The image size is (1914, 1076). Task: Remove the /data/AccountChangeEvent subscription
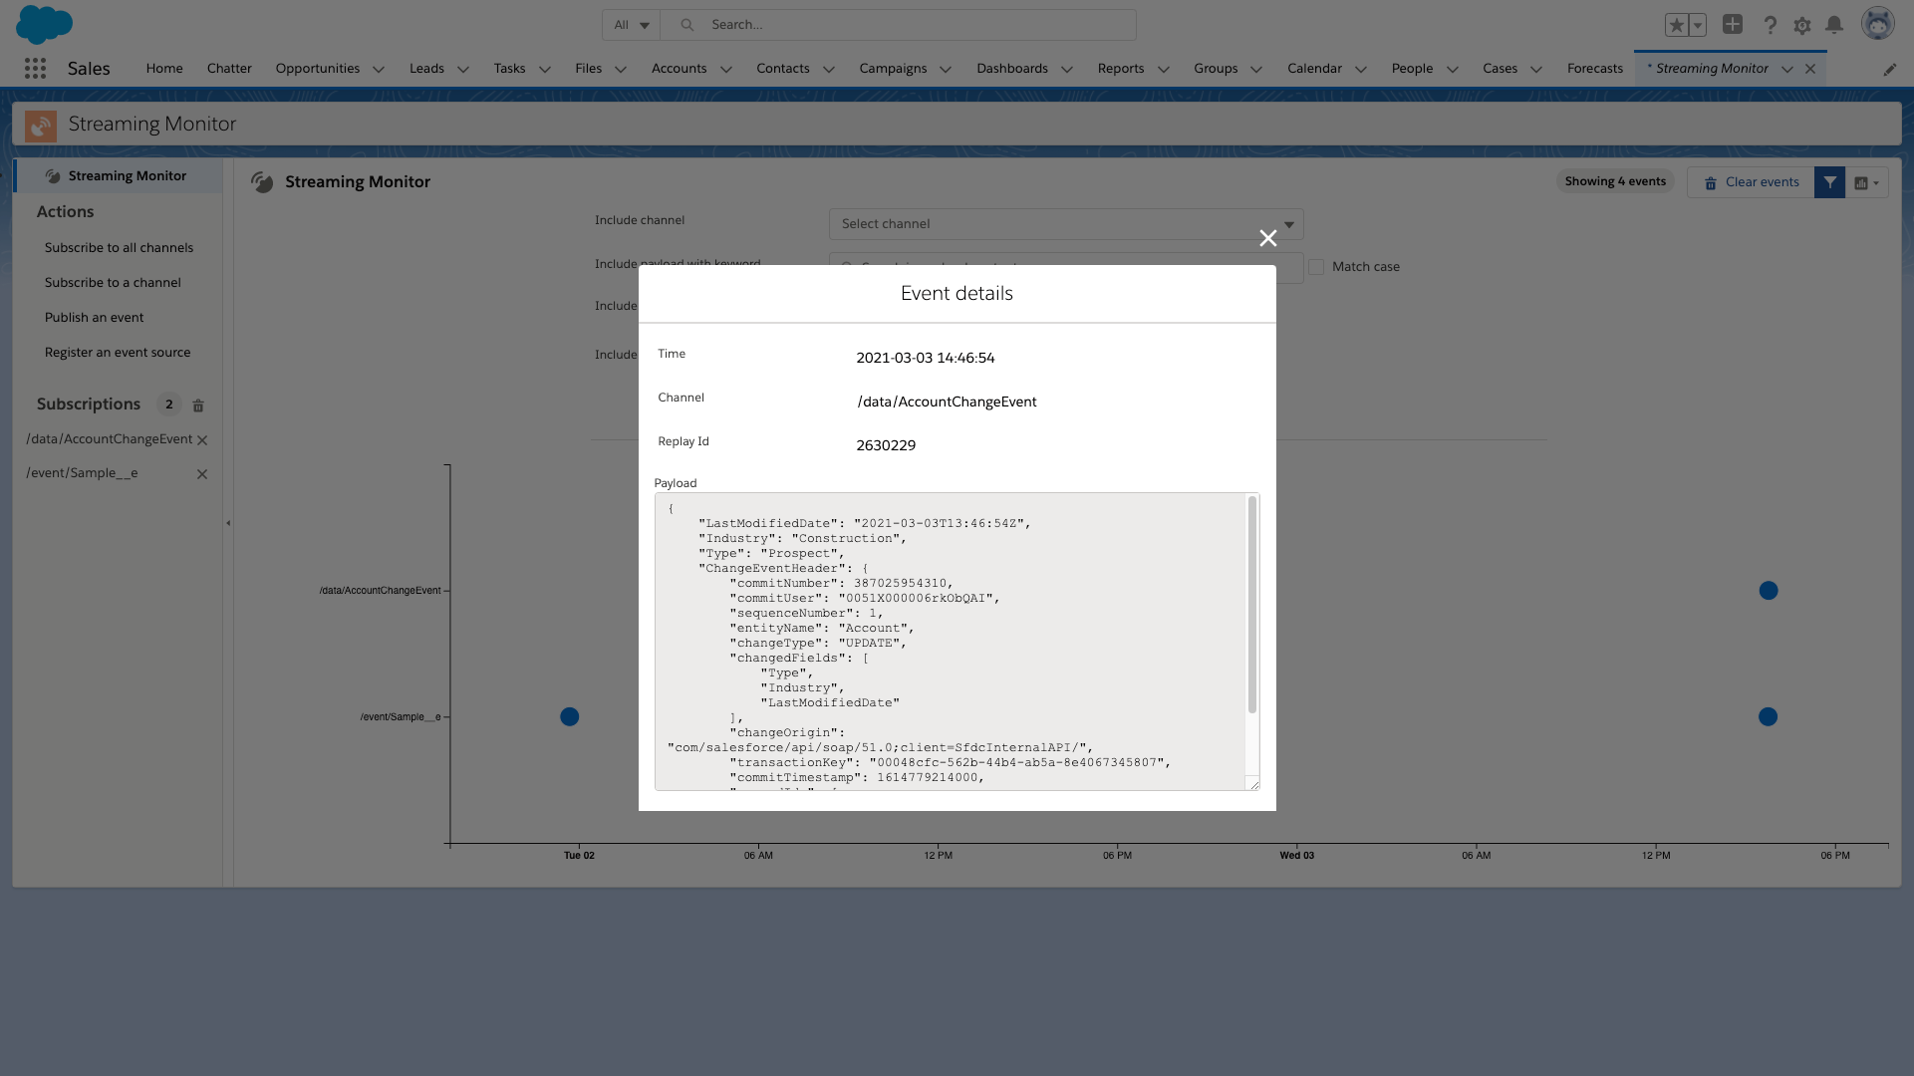202,440
